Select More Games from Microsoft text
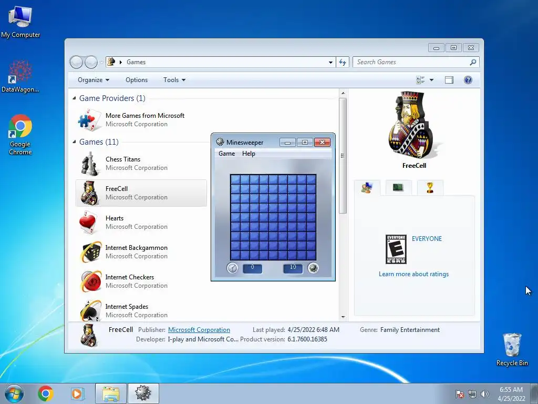Viewport: 538px width, 404px height. pos(145,116)
